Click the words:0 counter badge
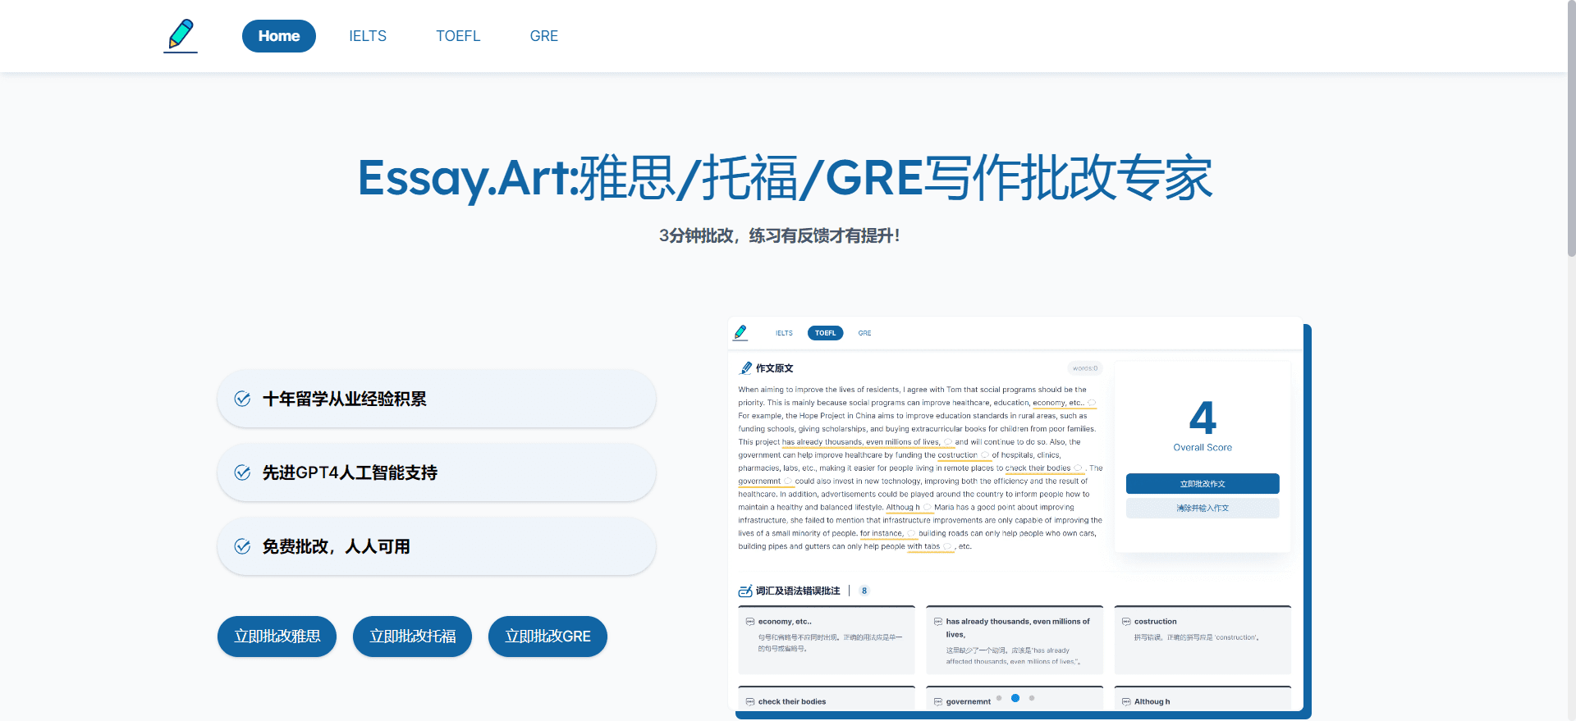The image size is (1576, 721). click(x=1084, y=368)
